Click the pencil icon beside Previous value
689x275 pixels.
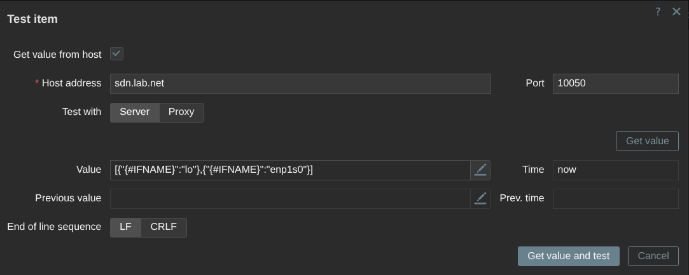point(480,199)
